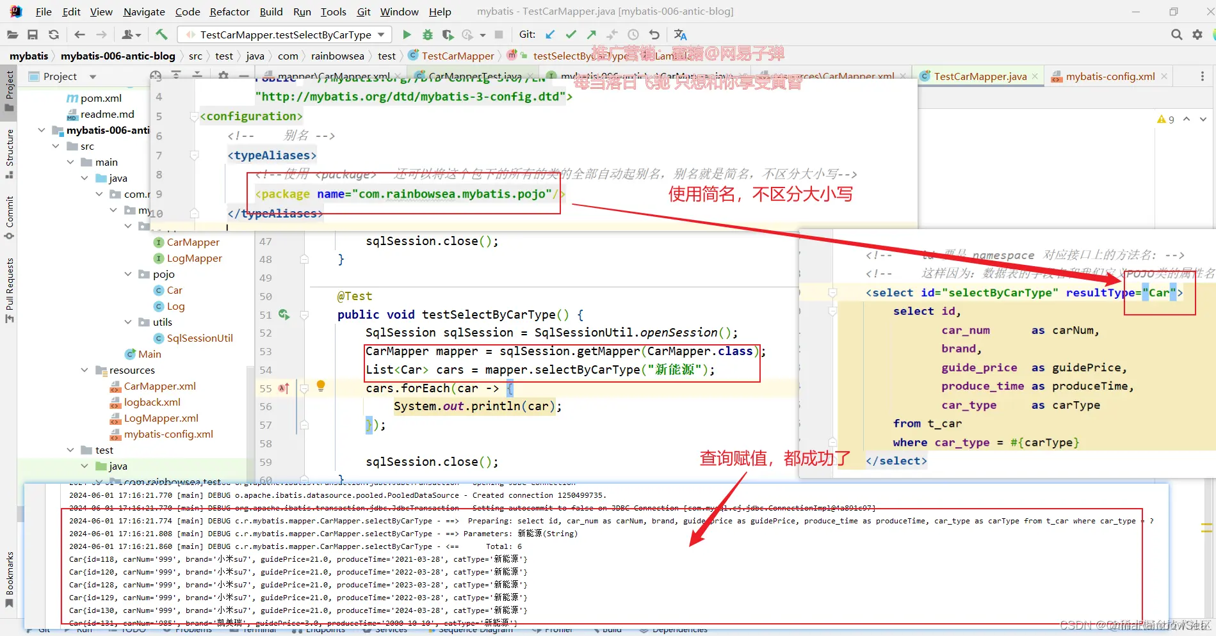Click the warnings indicator showing 9

click(1165, 119)
